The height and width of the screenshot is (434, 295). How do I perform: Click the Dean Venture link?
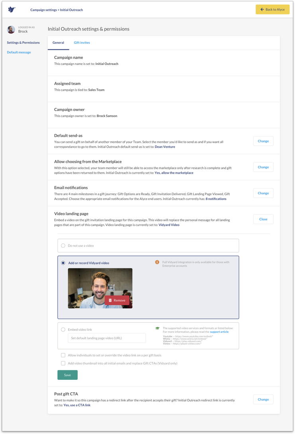[165, 147]
